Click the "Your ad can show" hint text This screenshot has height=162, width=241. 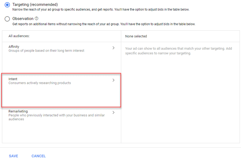(179, 51)
